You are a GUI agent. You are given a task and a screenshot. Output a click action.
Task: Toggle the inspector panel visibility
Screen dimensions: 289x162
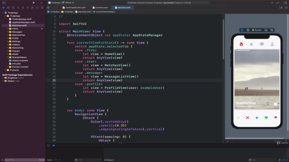tap(285, 3)
